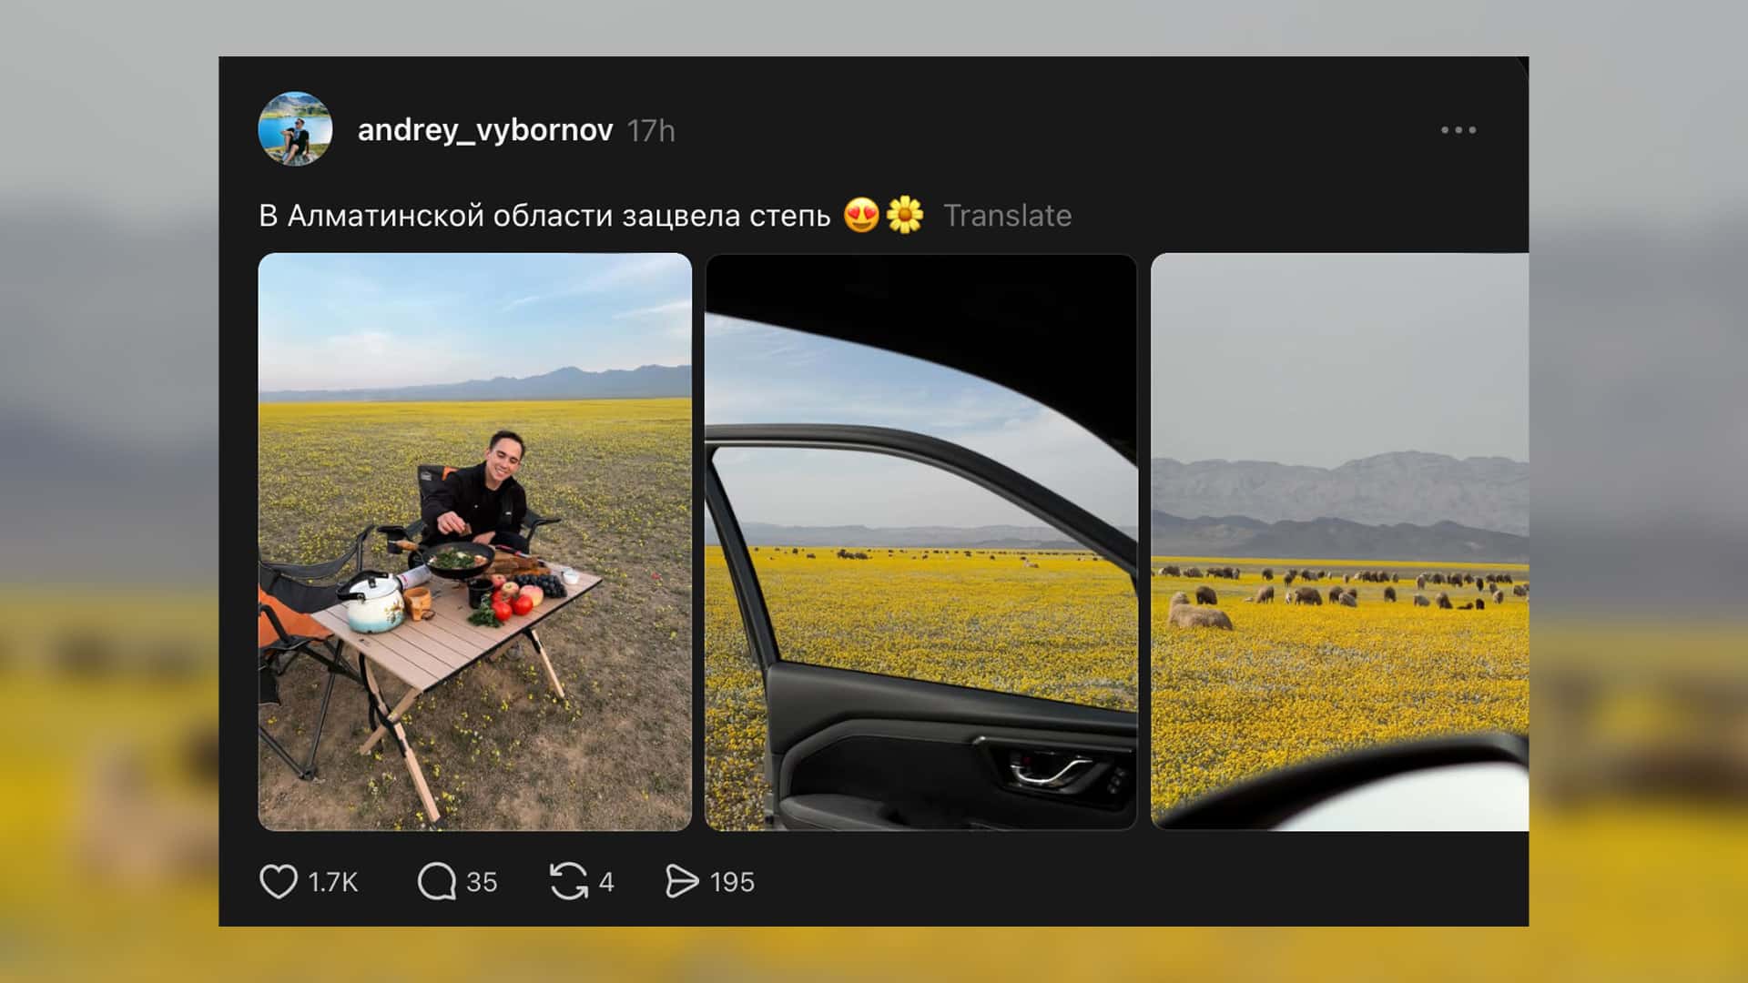Visit the andrey_vybornov username link
Viewport: 1748px width, 983px height.
tap(485, 130)
